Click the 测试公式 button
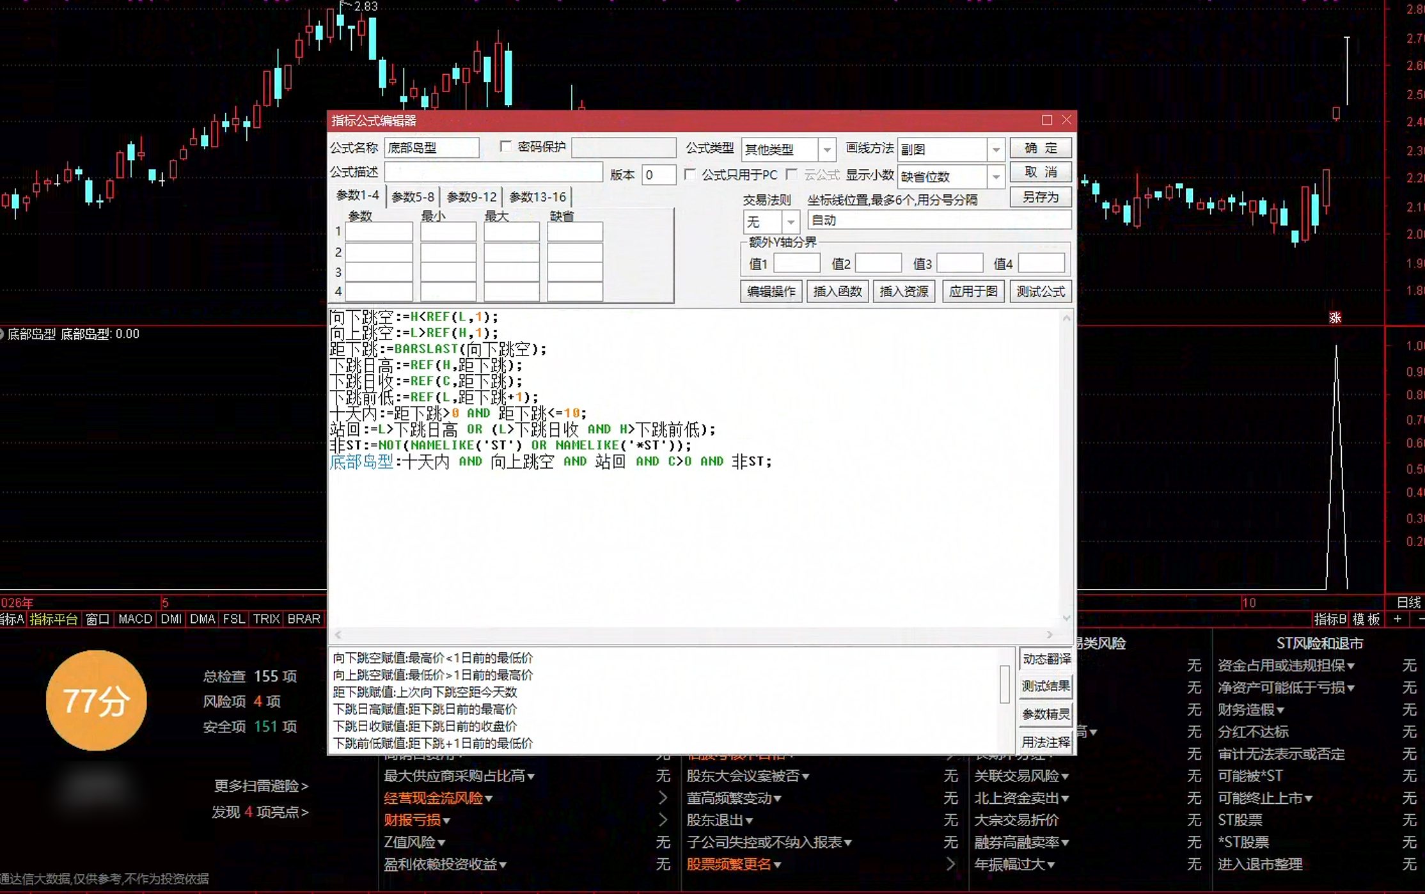 1041,292
